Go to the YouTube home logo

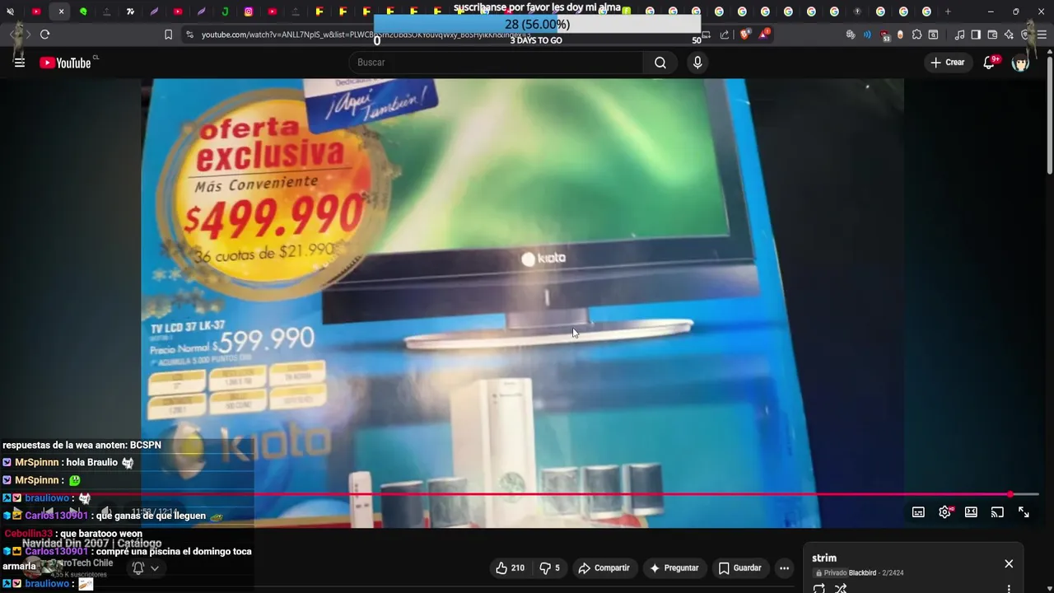point(65,63)
